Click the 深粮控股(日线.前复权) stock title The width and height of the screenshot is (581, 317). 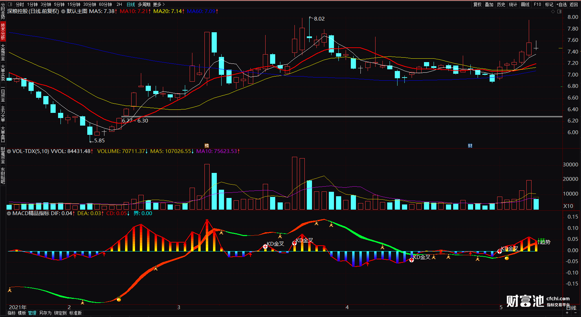33,11
